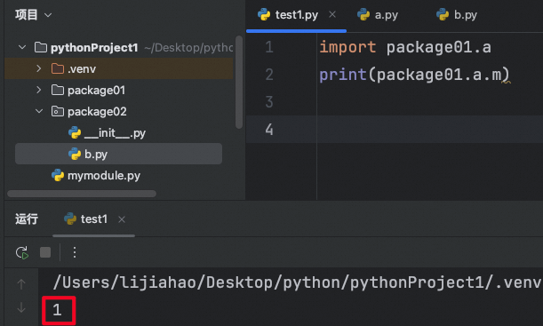
Task: Click the interpreter path in console output
Action: pyautogui.click(x=297, y=282)
